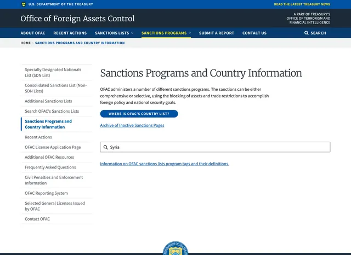The height and width of the screenshot is (255, 351).
Task: Open Specially Designated Nationals List in sidebar
Action: tap(53, 72)
